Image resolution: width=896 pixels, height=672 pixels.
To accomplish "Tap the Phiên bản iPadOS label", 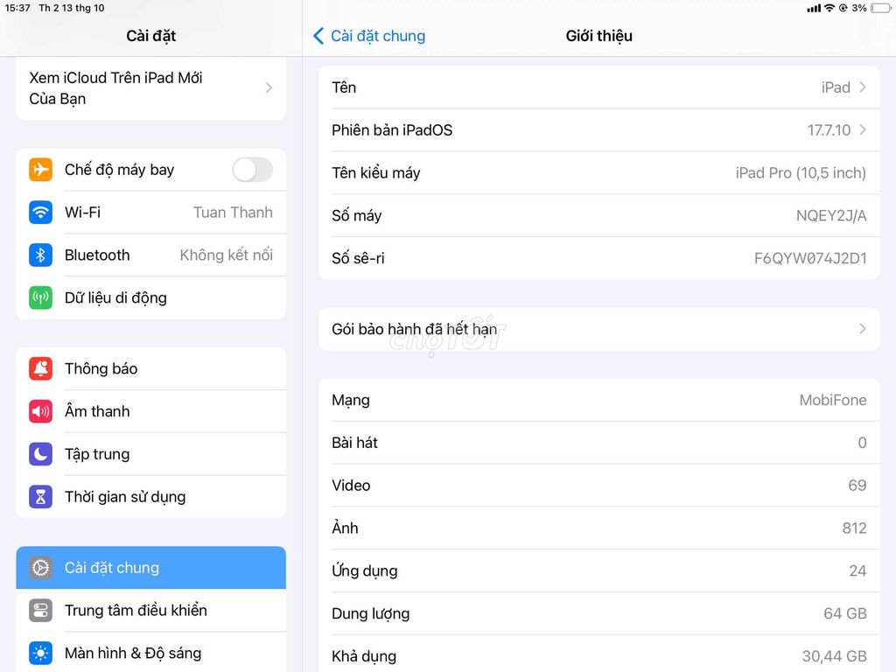I will pos(392,130).
